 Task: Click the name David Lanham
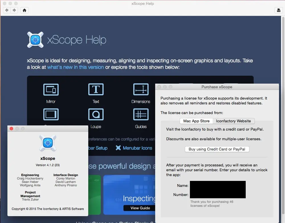tap(65, 182)
